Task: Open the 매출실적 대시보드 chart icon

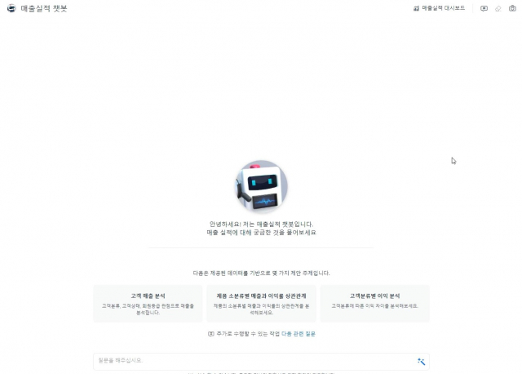Action: [x=416, y=8]
